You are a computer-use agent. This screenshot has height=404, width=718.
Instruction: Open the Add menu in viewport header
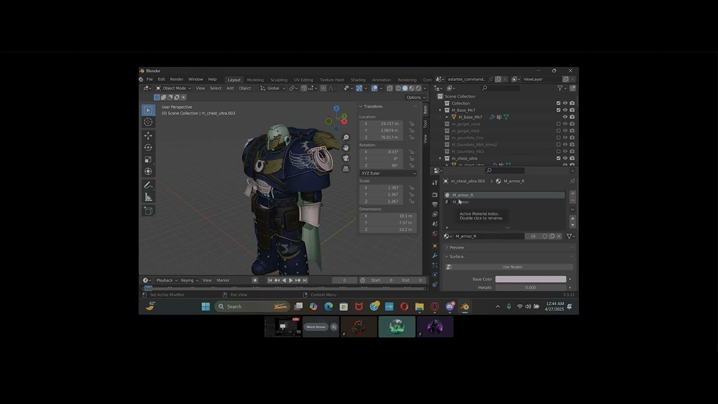(x=230, y=88)
